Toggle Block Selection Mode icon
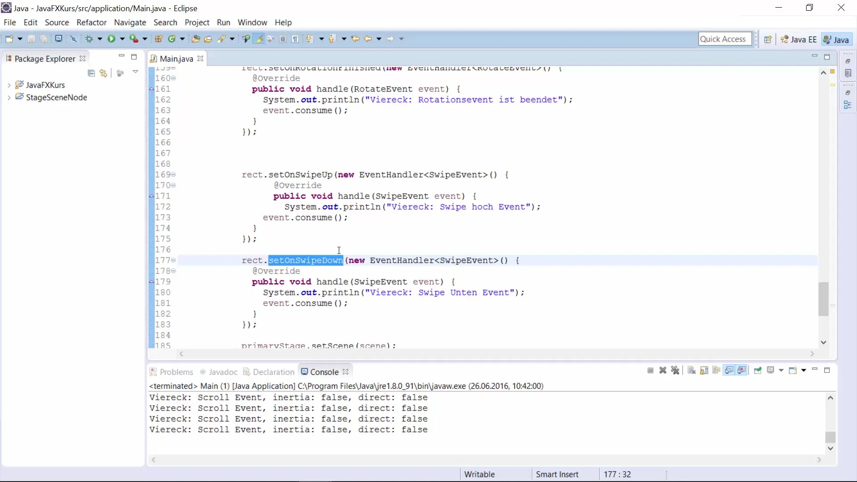This screenshot has width=857, height=482. 283,39
